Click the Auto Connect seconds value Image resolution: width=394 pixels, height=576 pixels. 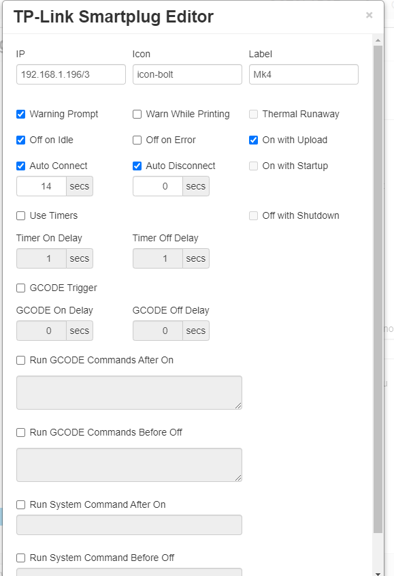coord(41,186)
